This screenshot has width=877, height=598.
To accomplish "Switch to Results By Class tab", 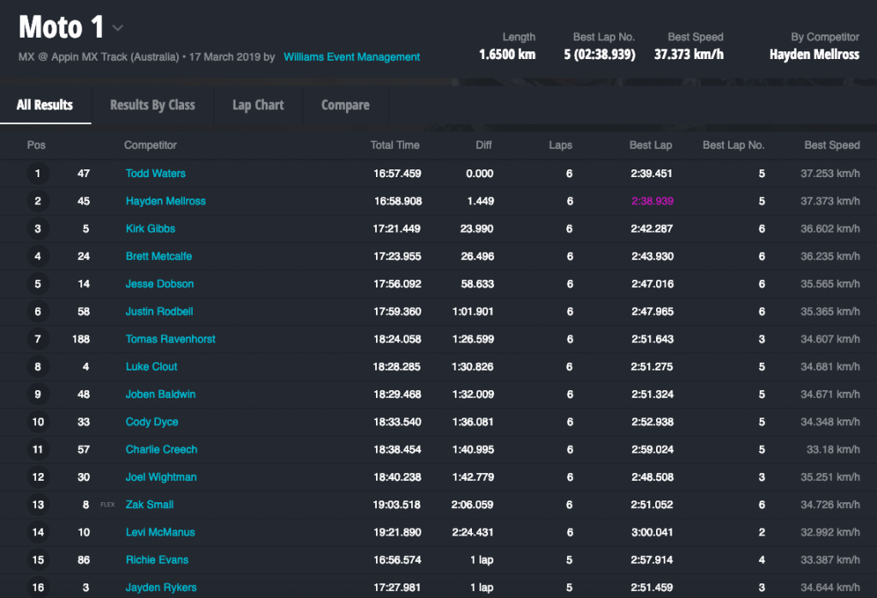I will point(152,105).
